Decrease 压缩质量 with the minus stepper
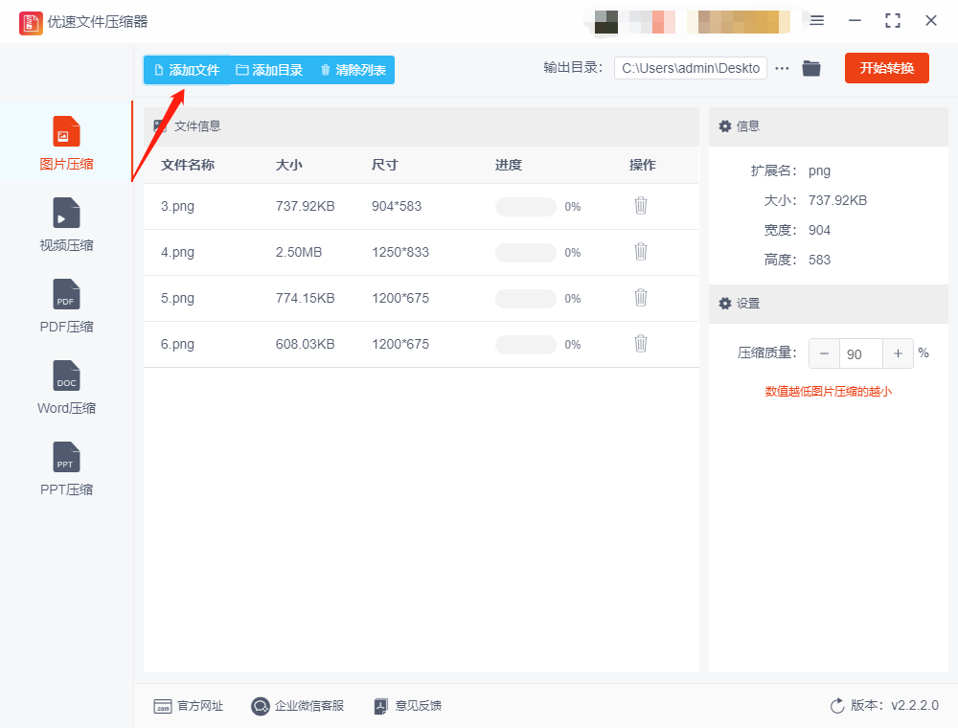This screenshot has width=958, height=728. pos(824,353)
